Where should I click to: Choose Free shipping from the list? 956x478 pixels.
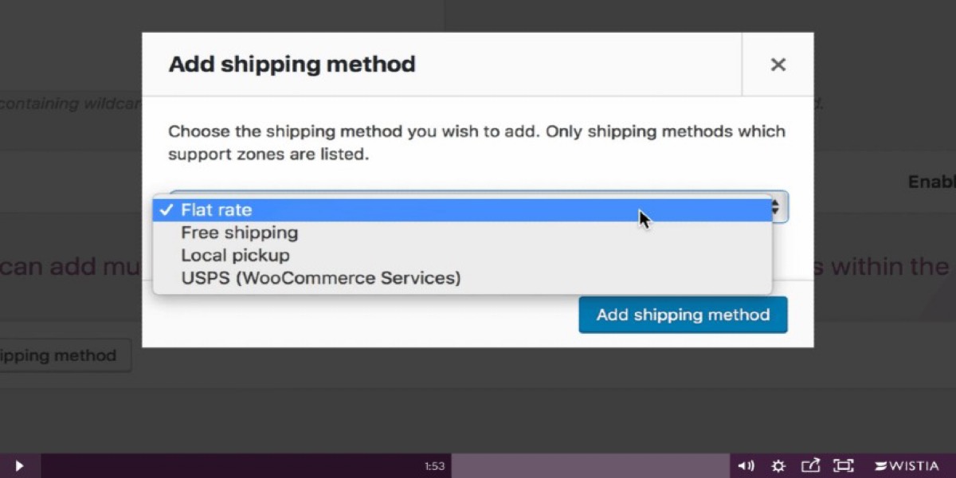[239, 233]
